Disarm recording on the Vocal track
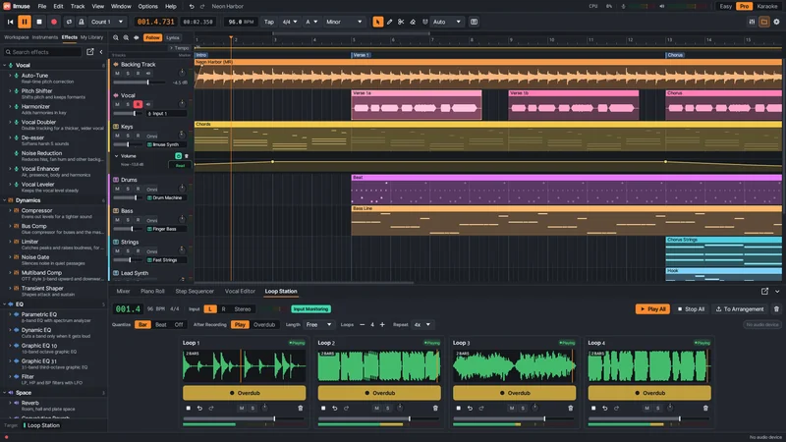 [x=138, y=104]
